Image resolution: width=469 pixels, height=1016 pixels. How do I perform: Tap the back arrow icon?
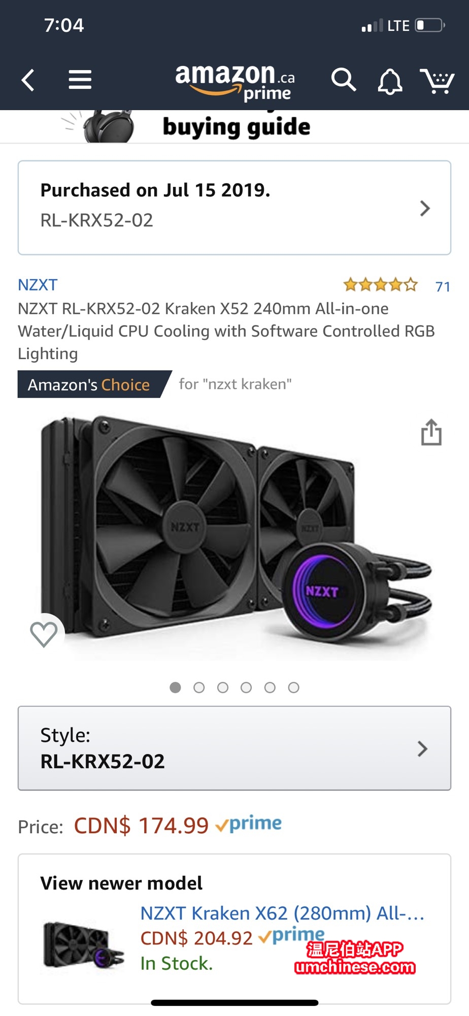[28, 80]
